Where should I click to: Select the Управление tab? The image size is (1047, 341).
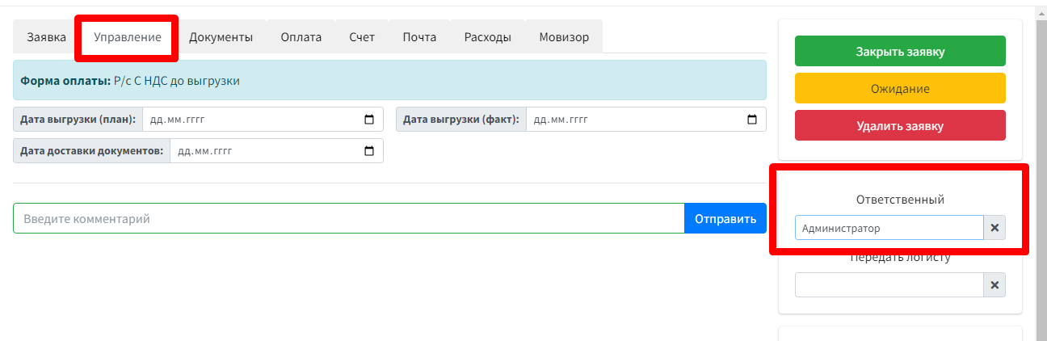tap(127, 36)
